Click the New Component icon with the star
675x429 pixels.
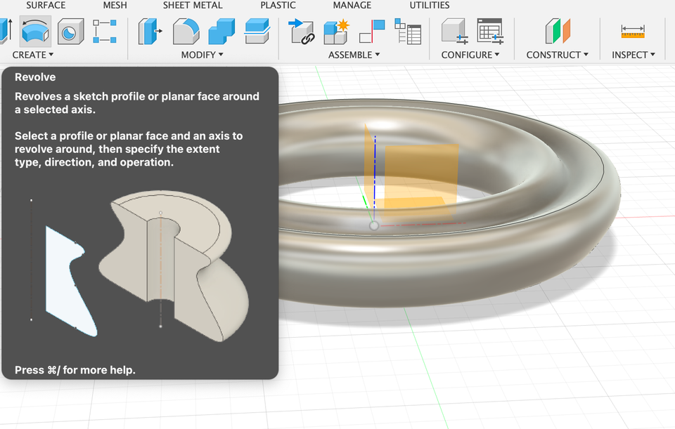pyautogui.click(x=336, y=32)
